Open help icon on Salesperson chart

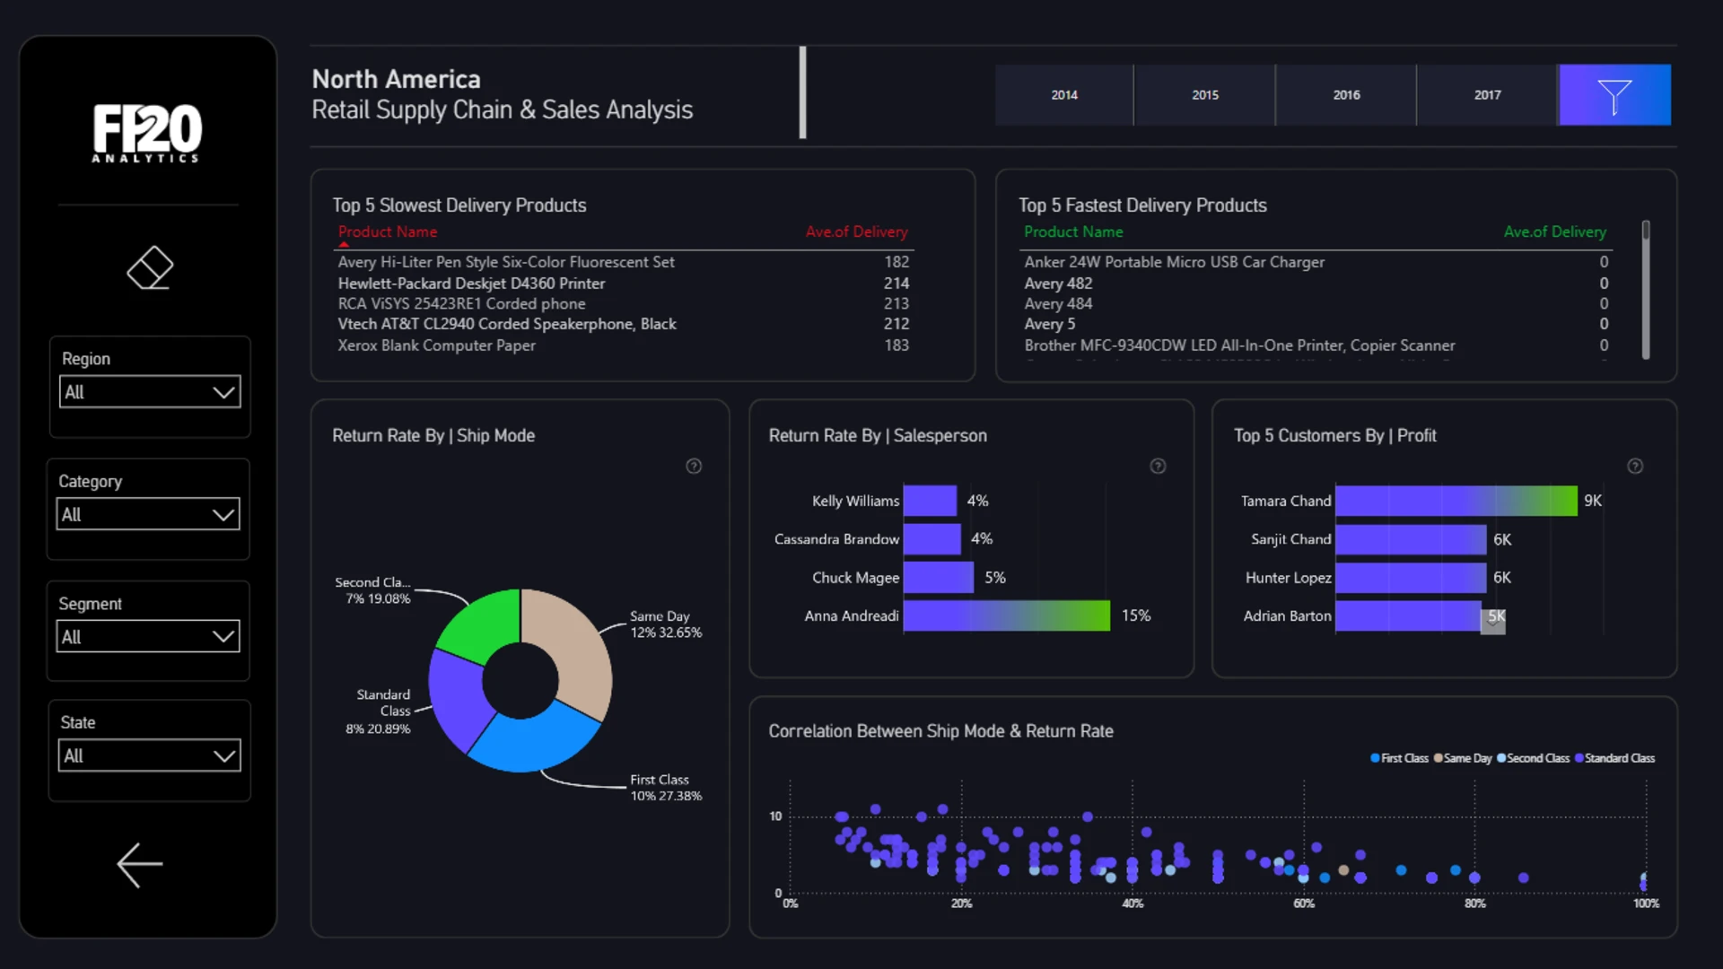1158,466
